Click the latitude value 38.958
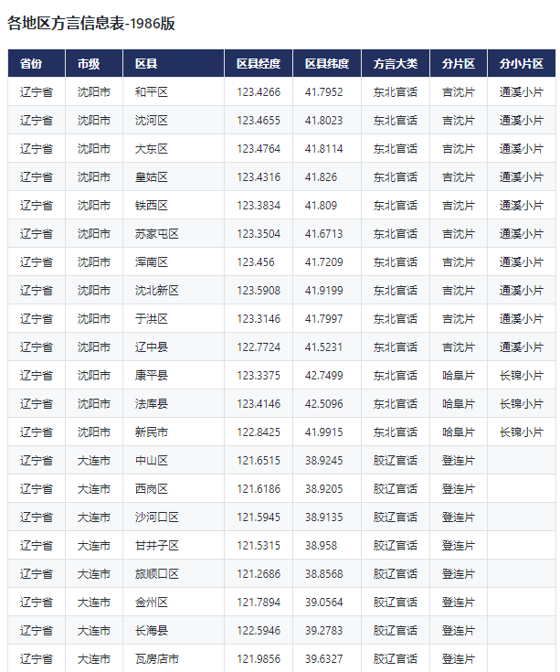Image resolution: width=560 pixels, height=672 pixels. click(321, 545)
